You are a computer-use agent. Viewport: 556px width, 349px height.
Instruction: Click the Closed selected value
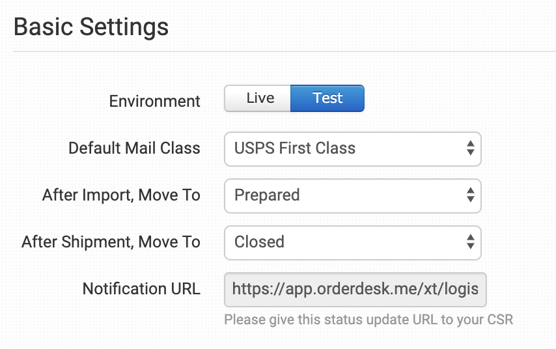(x=260, y=242)
